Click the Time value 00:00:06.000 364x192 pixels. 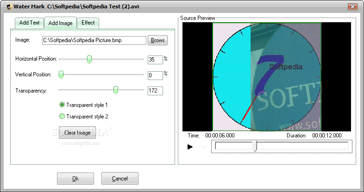220,136
